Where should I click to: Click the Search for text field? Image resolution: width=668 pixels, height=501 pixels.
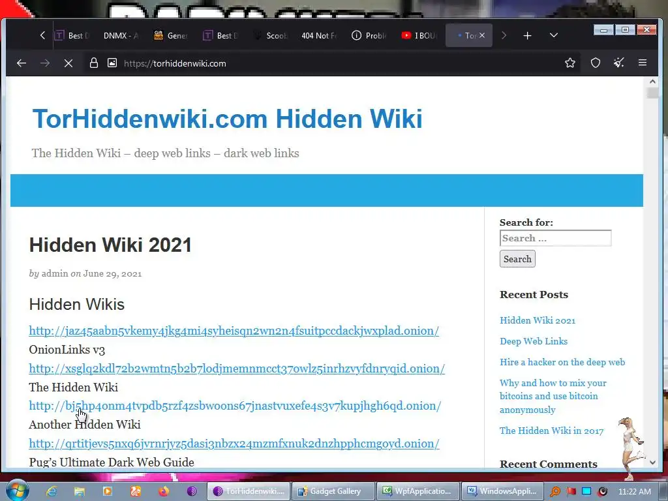click(x=556, y=238)
